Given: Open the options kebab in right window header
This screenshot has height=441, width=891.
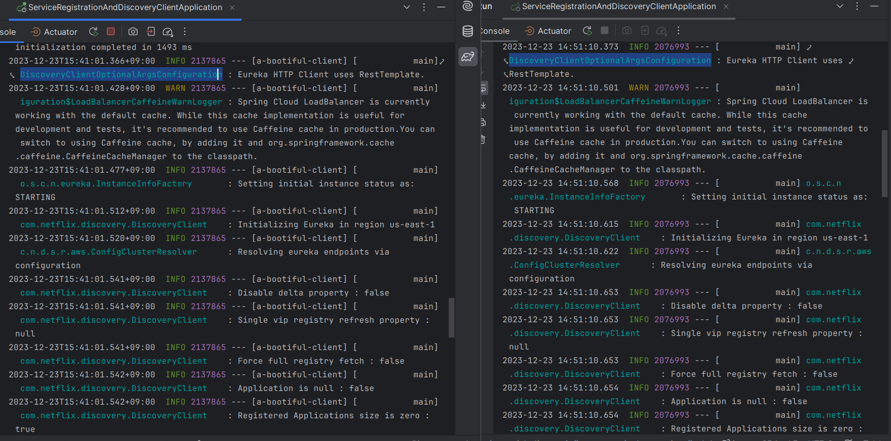Looking at the screenshot, I should tap(857, 6).
